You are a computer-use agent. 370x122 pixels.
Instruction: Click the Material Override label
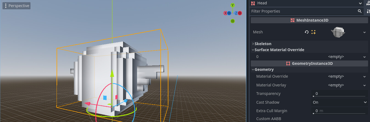(x=272, y=76)
